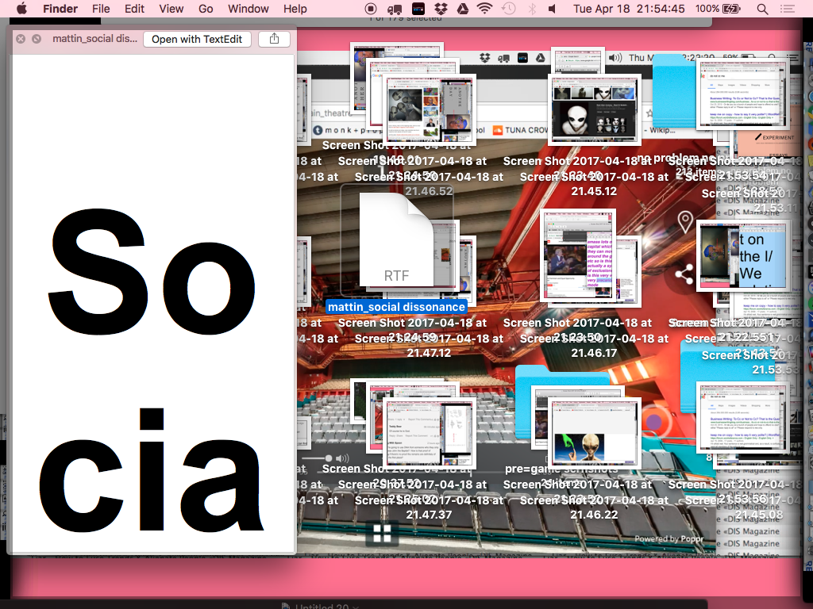Image resolution: width=813 pixels, height=609 pixels.
Task: Click the preview text 'cia' in Quick Look
Action: coord(152,470)
